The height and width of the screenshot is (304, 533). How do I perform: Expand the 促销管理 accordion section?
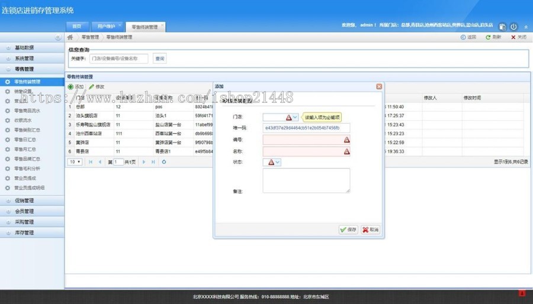tap(32, 200)
